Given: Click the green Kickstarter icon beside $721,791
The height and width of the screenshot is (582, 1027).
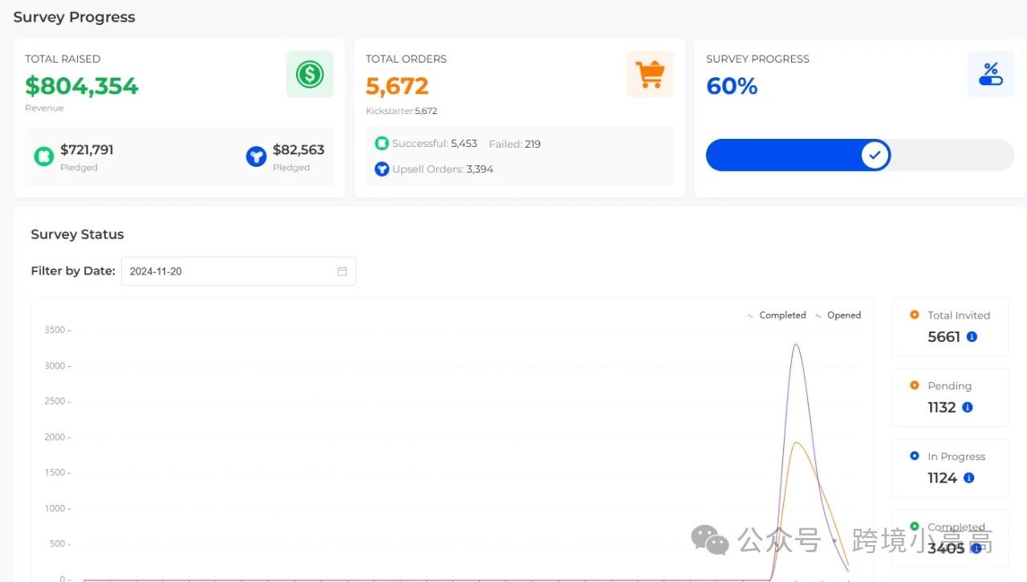Looking at the screenshot, I should 43,157.
